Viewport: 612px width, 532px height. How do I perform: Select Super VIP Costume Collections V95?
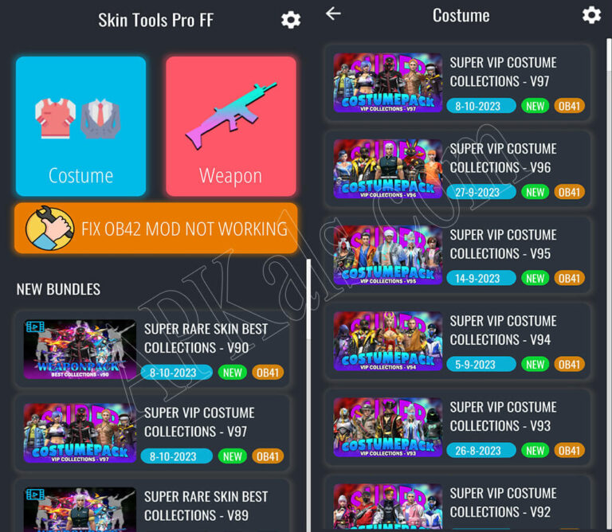click(458, 255)
